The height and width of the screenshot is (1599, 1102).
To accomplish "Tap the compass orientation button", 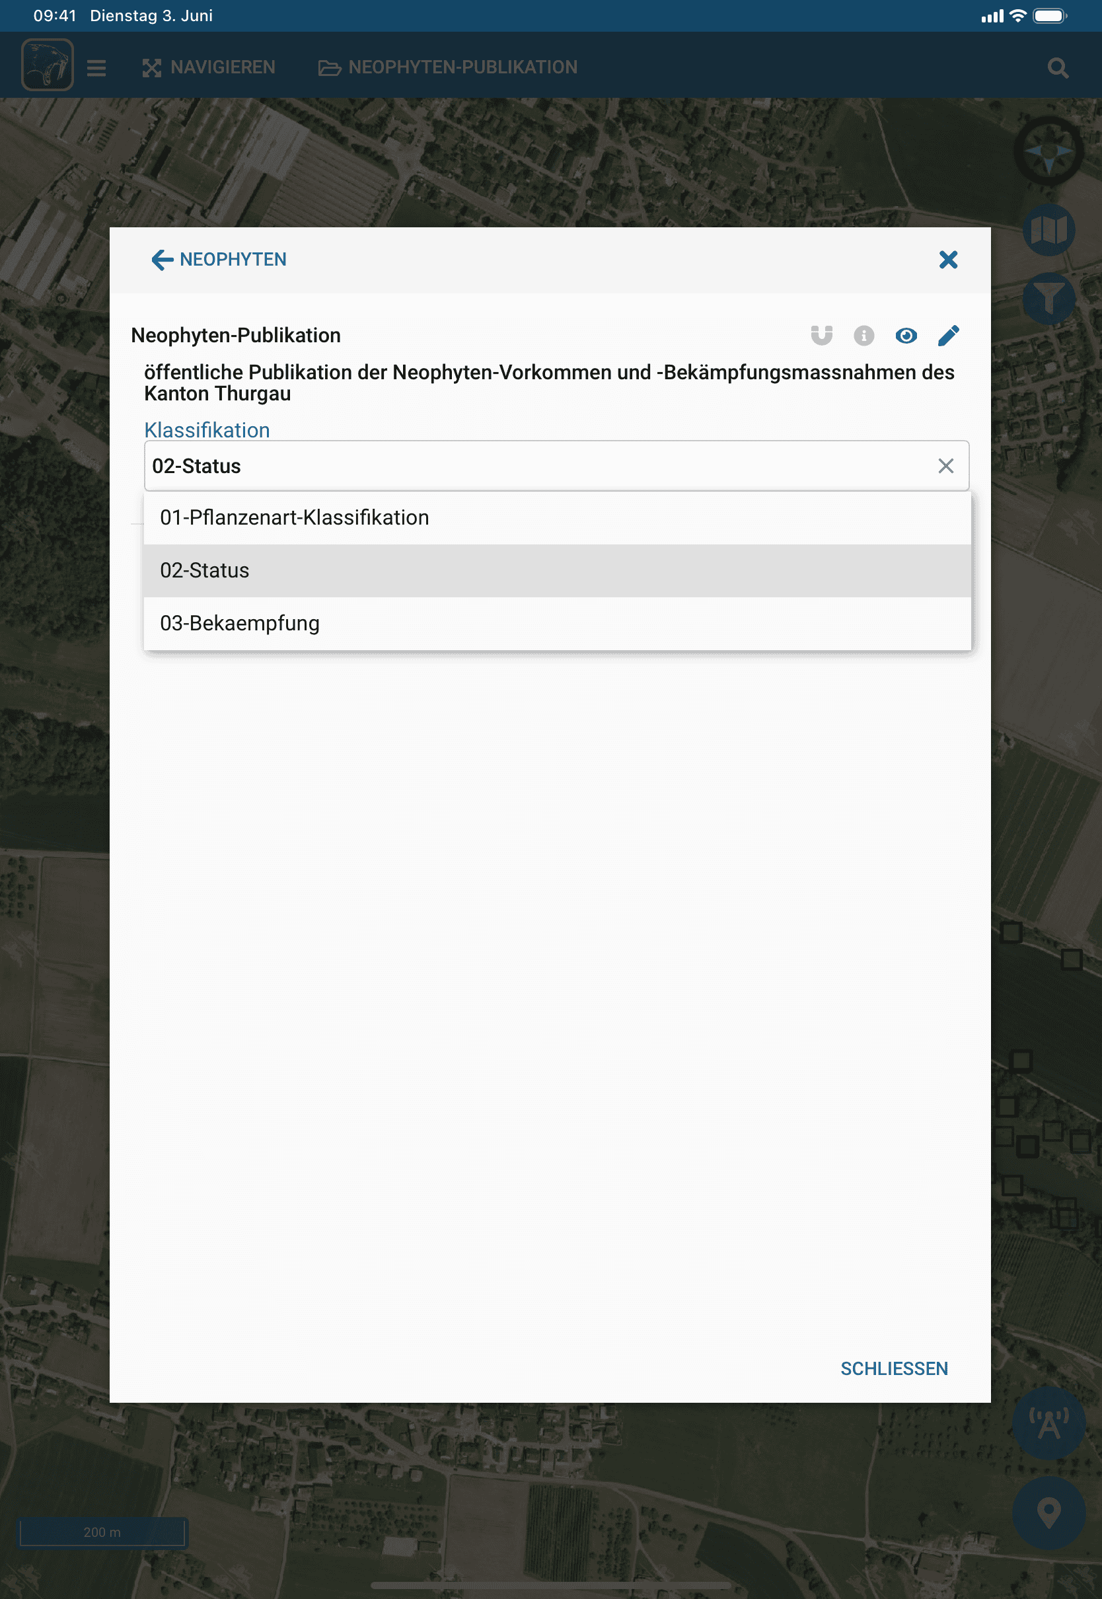I will click(1049, 151).
